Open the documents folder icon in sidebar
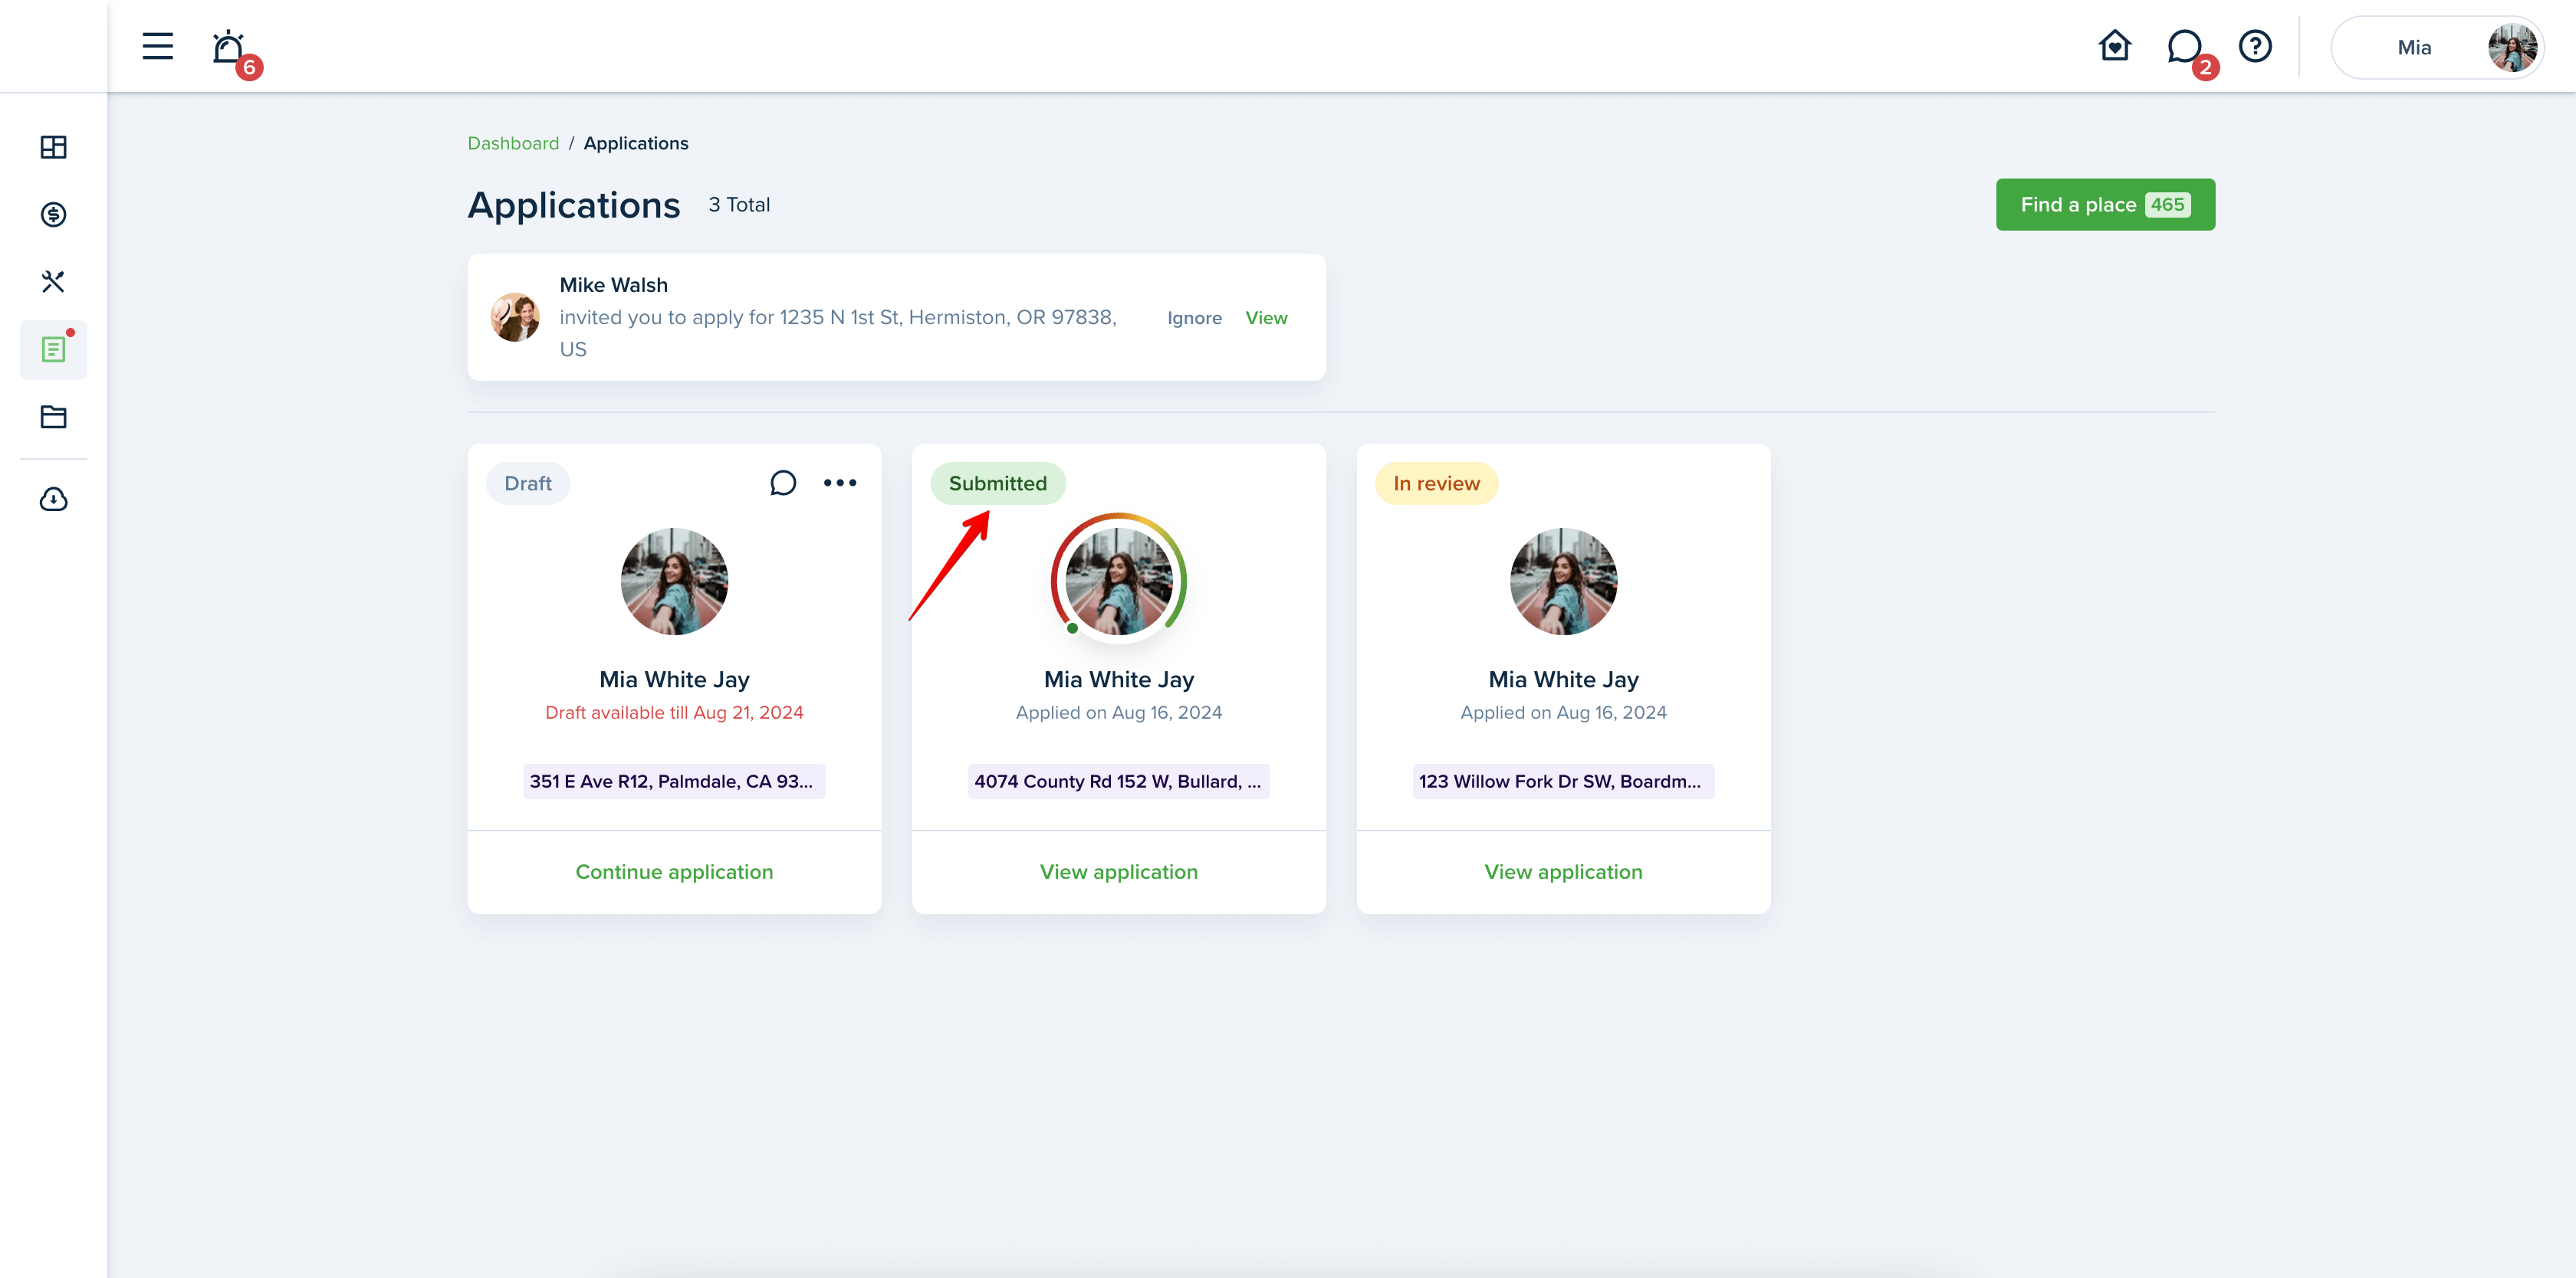The image size is (2576, 1278). tap(53, 417)
